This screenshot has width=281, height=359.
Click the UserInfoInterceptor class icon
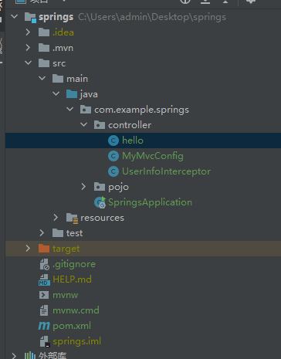click(113, 171)
